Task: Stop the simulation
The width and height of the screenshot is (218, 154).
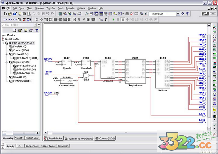Action: pos(123,20)
